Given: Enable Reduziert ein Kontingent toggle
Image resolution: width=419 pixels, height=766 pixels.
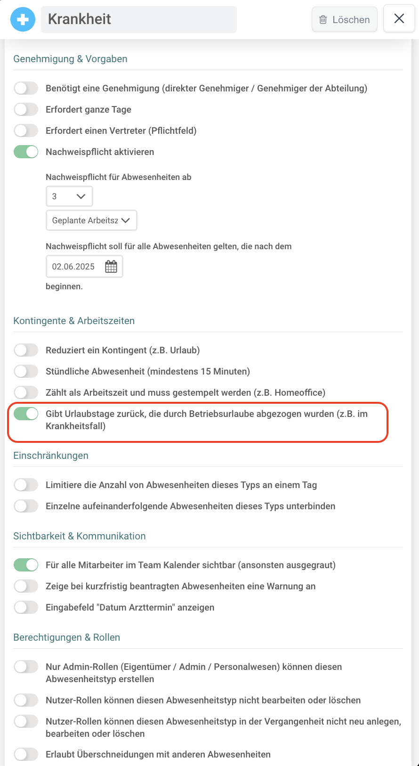Looking at the screenshot, I should (26, 350).
